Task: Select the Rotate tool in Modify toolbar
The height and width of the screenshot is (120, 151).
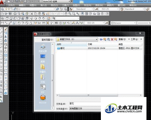Action: pyautogui.click(x=6, y=52)
